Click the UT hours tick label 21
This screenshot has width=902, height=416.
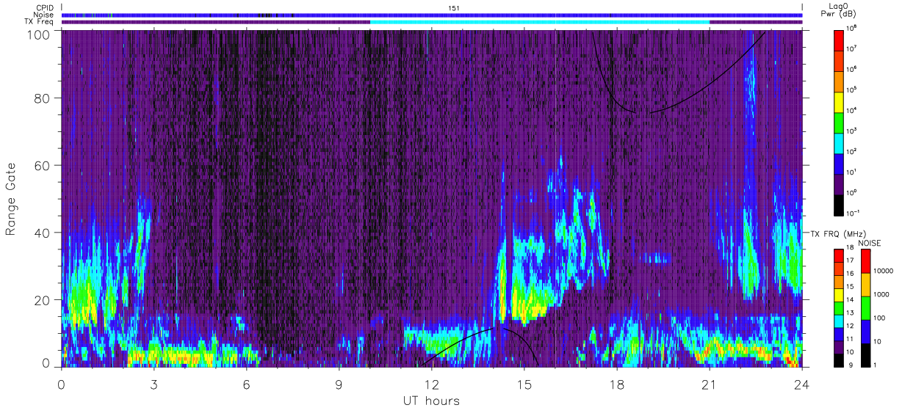coord(710,383)
